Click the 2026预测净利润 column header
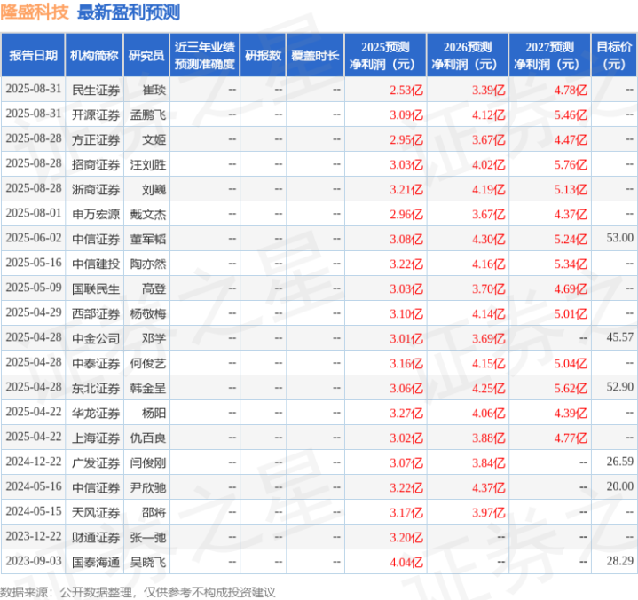Screen dimensions: 638x600 [468, 55]
